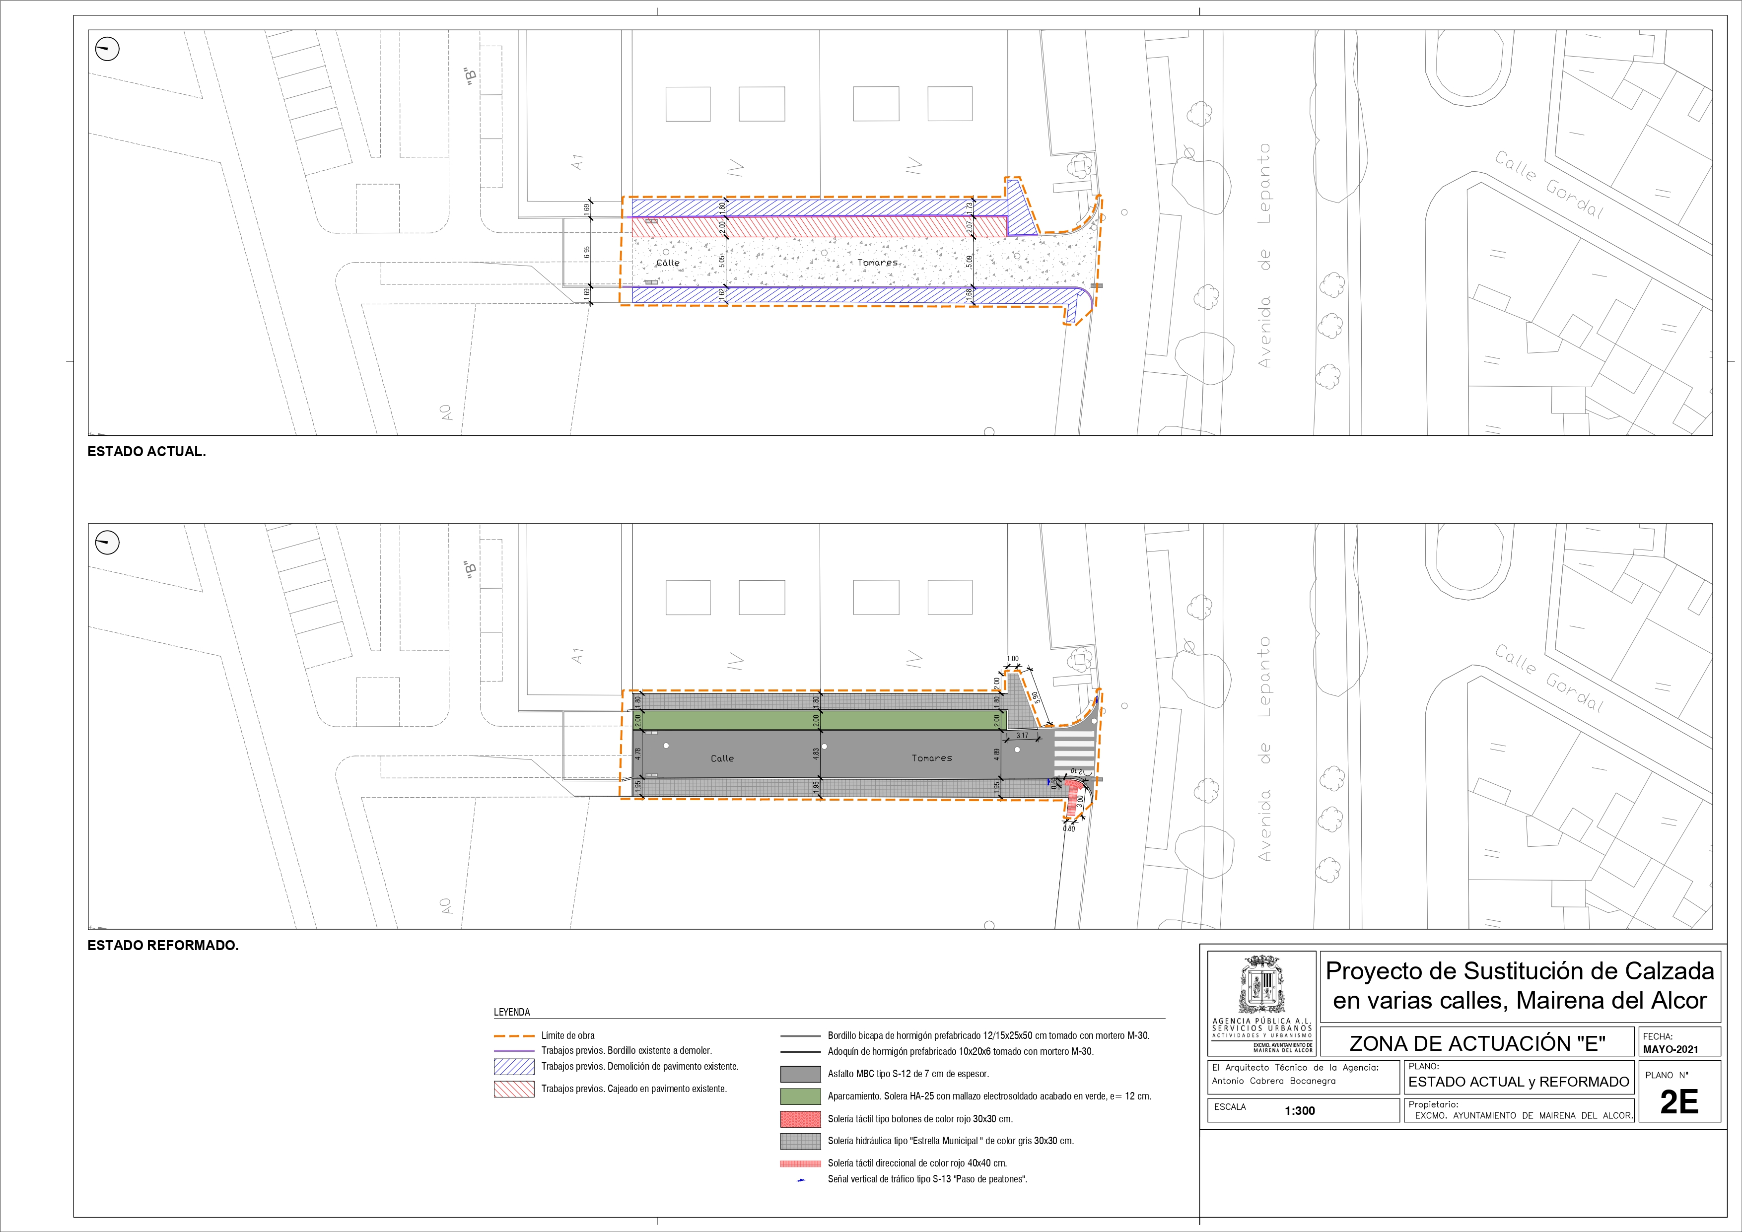Click the orange dashed 'Límite de obra' legend line
Viewport: 1742px width, 1232px height.
[514, 1035]
